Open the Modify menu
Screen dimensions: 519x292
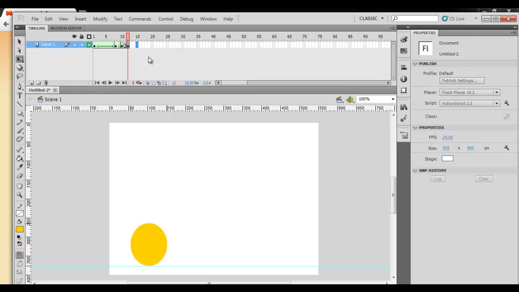[x=100, y=19]
